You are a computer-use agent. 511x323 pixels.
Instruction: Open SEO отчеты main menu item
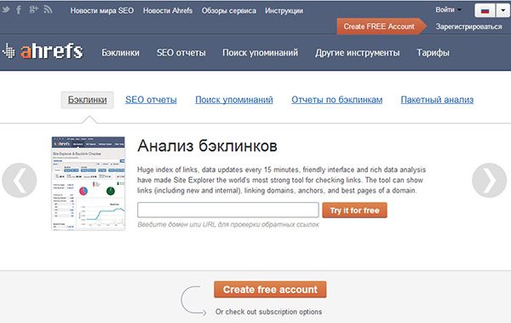[x=181, y=53]
